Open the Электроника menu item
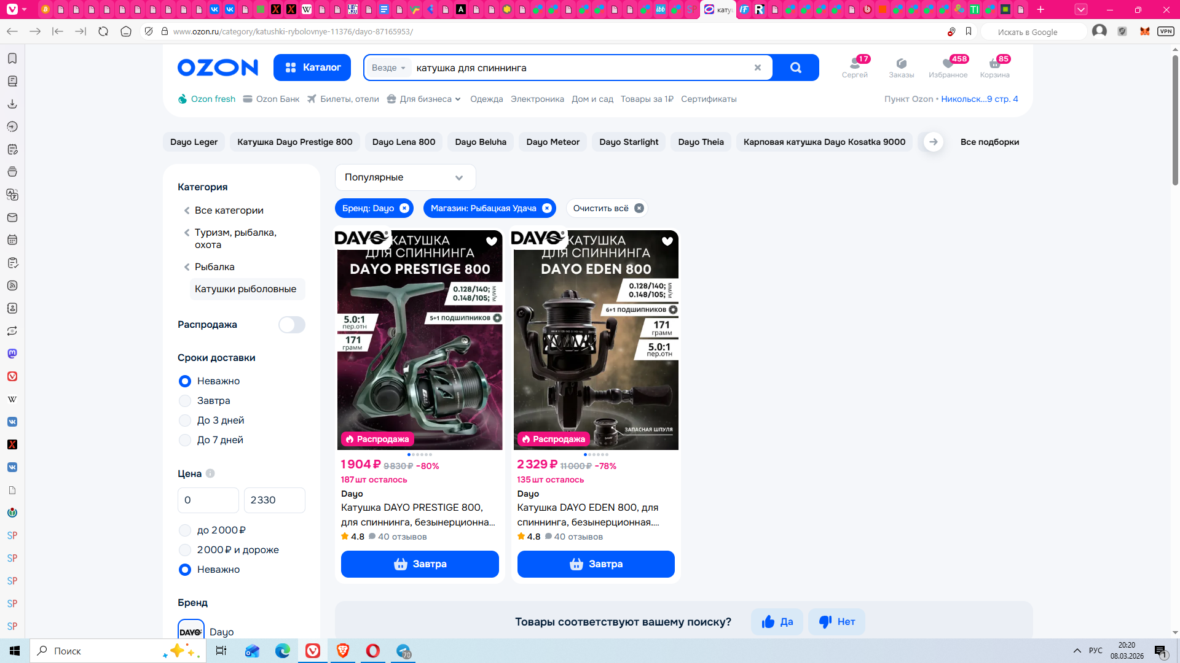The height and width of the screenshot is (663, 1180). pyautogui.click(x=537, y=99)
